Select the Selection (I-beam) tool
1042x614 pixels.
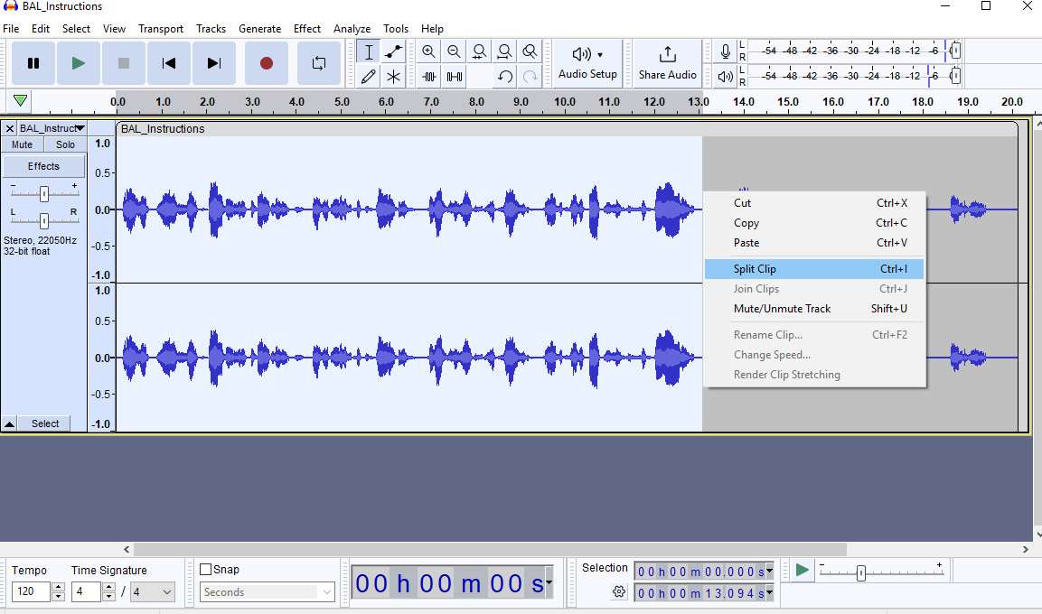point(369,51)
